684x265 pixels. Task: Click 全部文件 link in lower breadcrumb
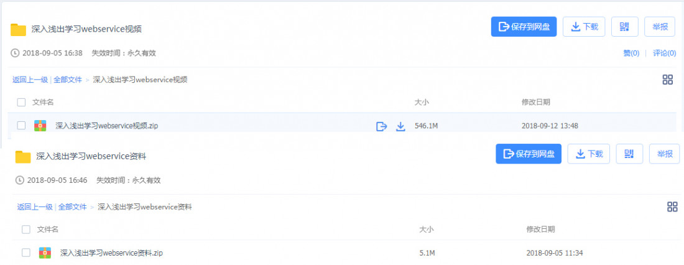click(x=72, y=207)
